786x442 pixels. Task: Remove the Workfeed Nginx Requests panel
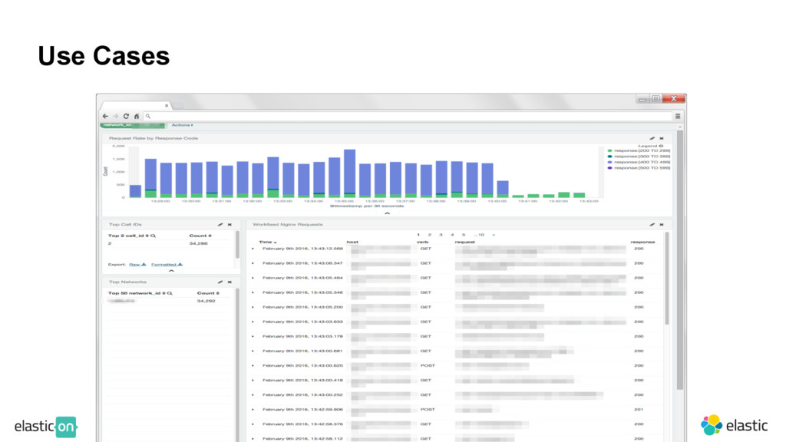[662, 225]
